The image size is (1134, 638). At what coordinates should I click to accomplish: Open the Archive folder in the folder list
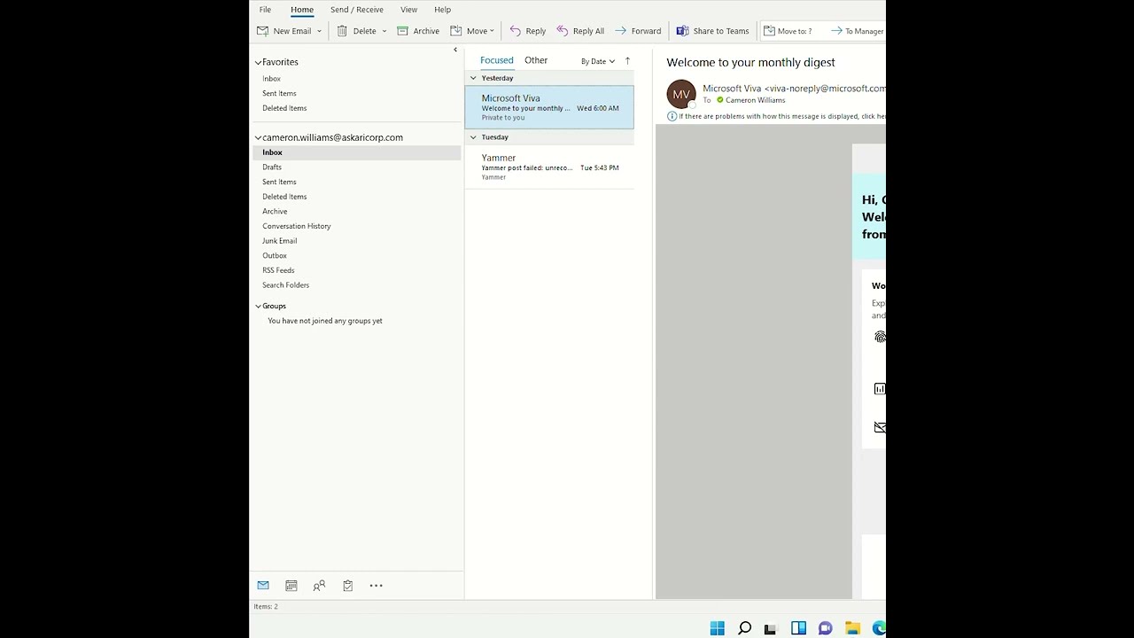tap(275, 211)
